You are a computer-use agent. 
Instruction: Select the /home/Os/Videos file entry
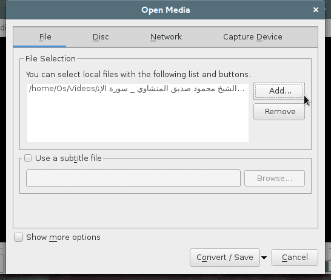(138, 89)
